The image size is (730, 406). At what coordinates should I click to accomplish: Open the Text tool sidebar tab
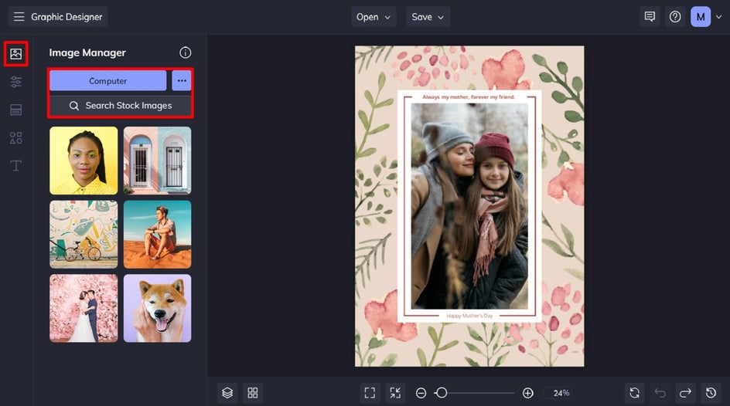(15, 165)
